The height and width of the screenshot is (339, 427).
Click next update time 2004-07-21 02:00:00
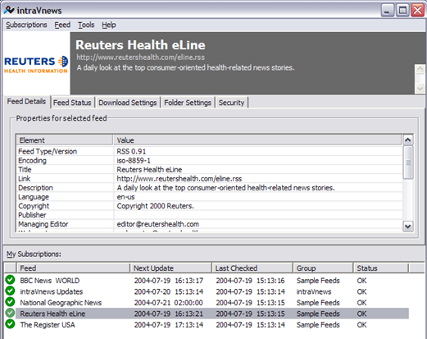(169, 303)
